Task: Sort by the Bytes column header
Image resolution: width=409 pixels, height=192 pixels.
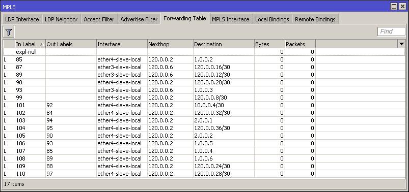Action: [x=269, y=44]
